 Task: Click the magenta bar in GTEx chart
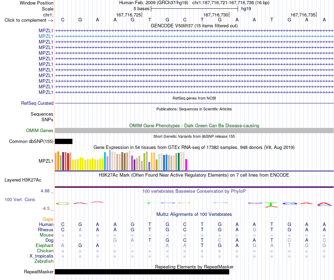click(x=186, y=165)
